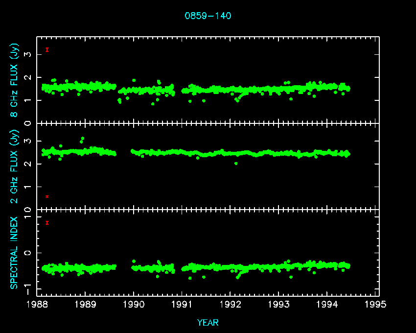The image size is (416, 333).
Task: Click the 1991 tick label on the x-axis
Action: tap(183, 305)
